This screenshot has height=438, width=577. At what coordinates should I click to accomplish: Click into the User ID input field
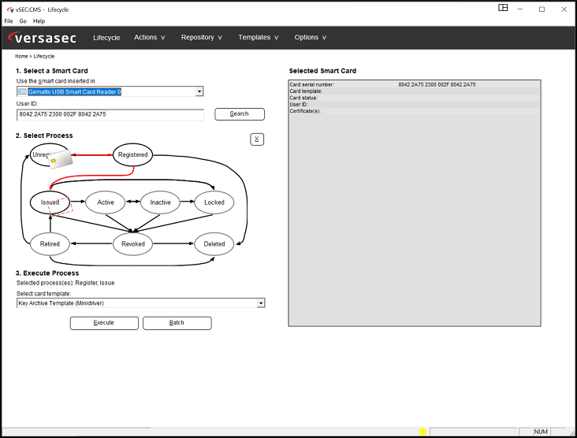[x=110, y=114]
